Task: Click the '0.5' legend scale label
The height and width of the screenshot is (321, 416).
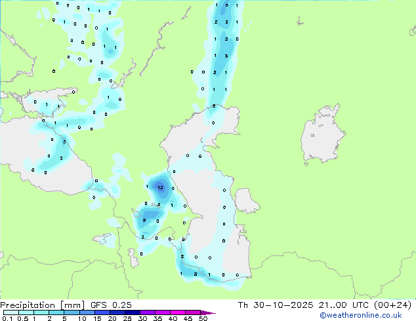Action: (23, 318)
